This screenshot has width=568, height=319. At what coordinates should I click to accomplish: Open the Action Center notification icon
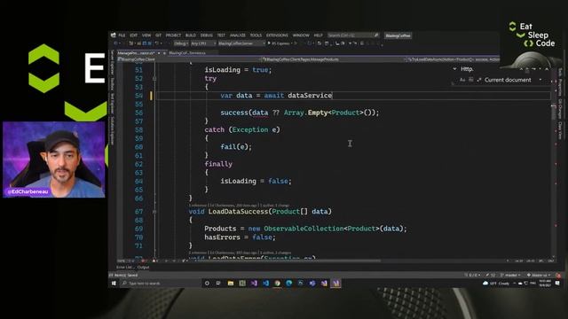click(x=557, y=284)
